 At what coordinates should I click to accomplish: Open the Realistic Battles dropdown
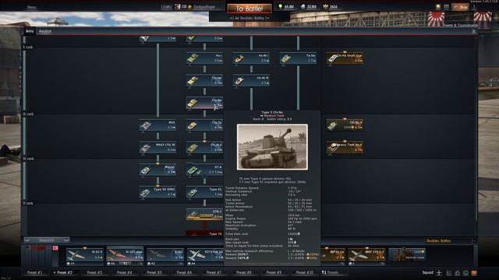[451, 241]
